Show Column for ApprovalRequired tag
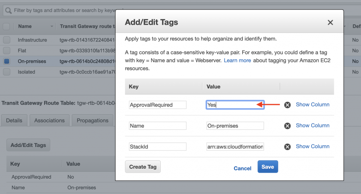The image size is (361, 194). pos(312,104)
